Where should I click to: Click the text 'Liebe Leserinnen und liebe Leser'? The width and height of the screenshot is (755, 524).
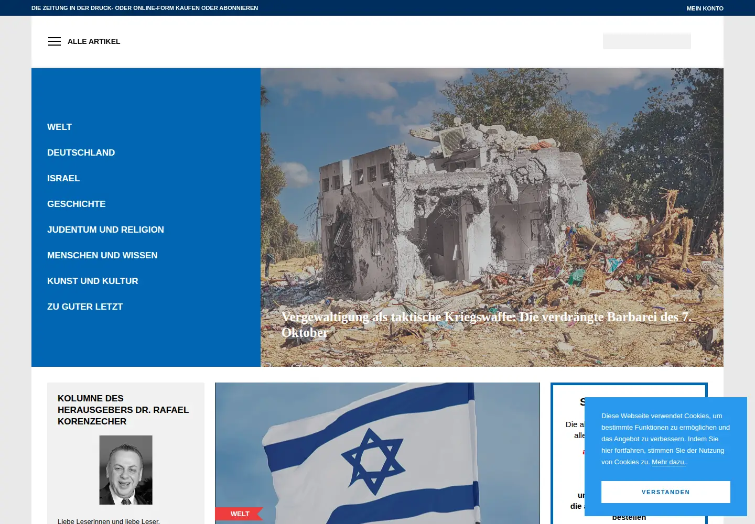(x=109, y=521)
